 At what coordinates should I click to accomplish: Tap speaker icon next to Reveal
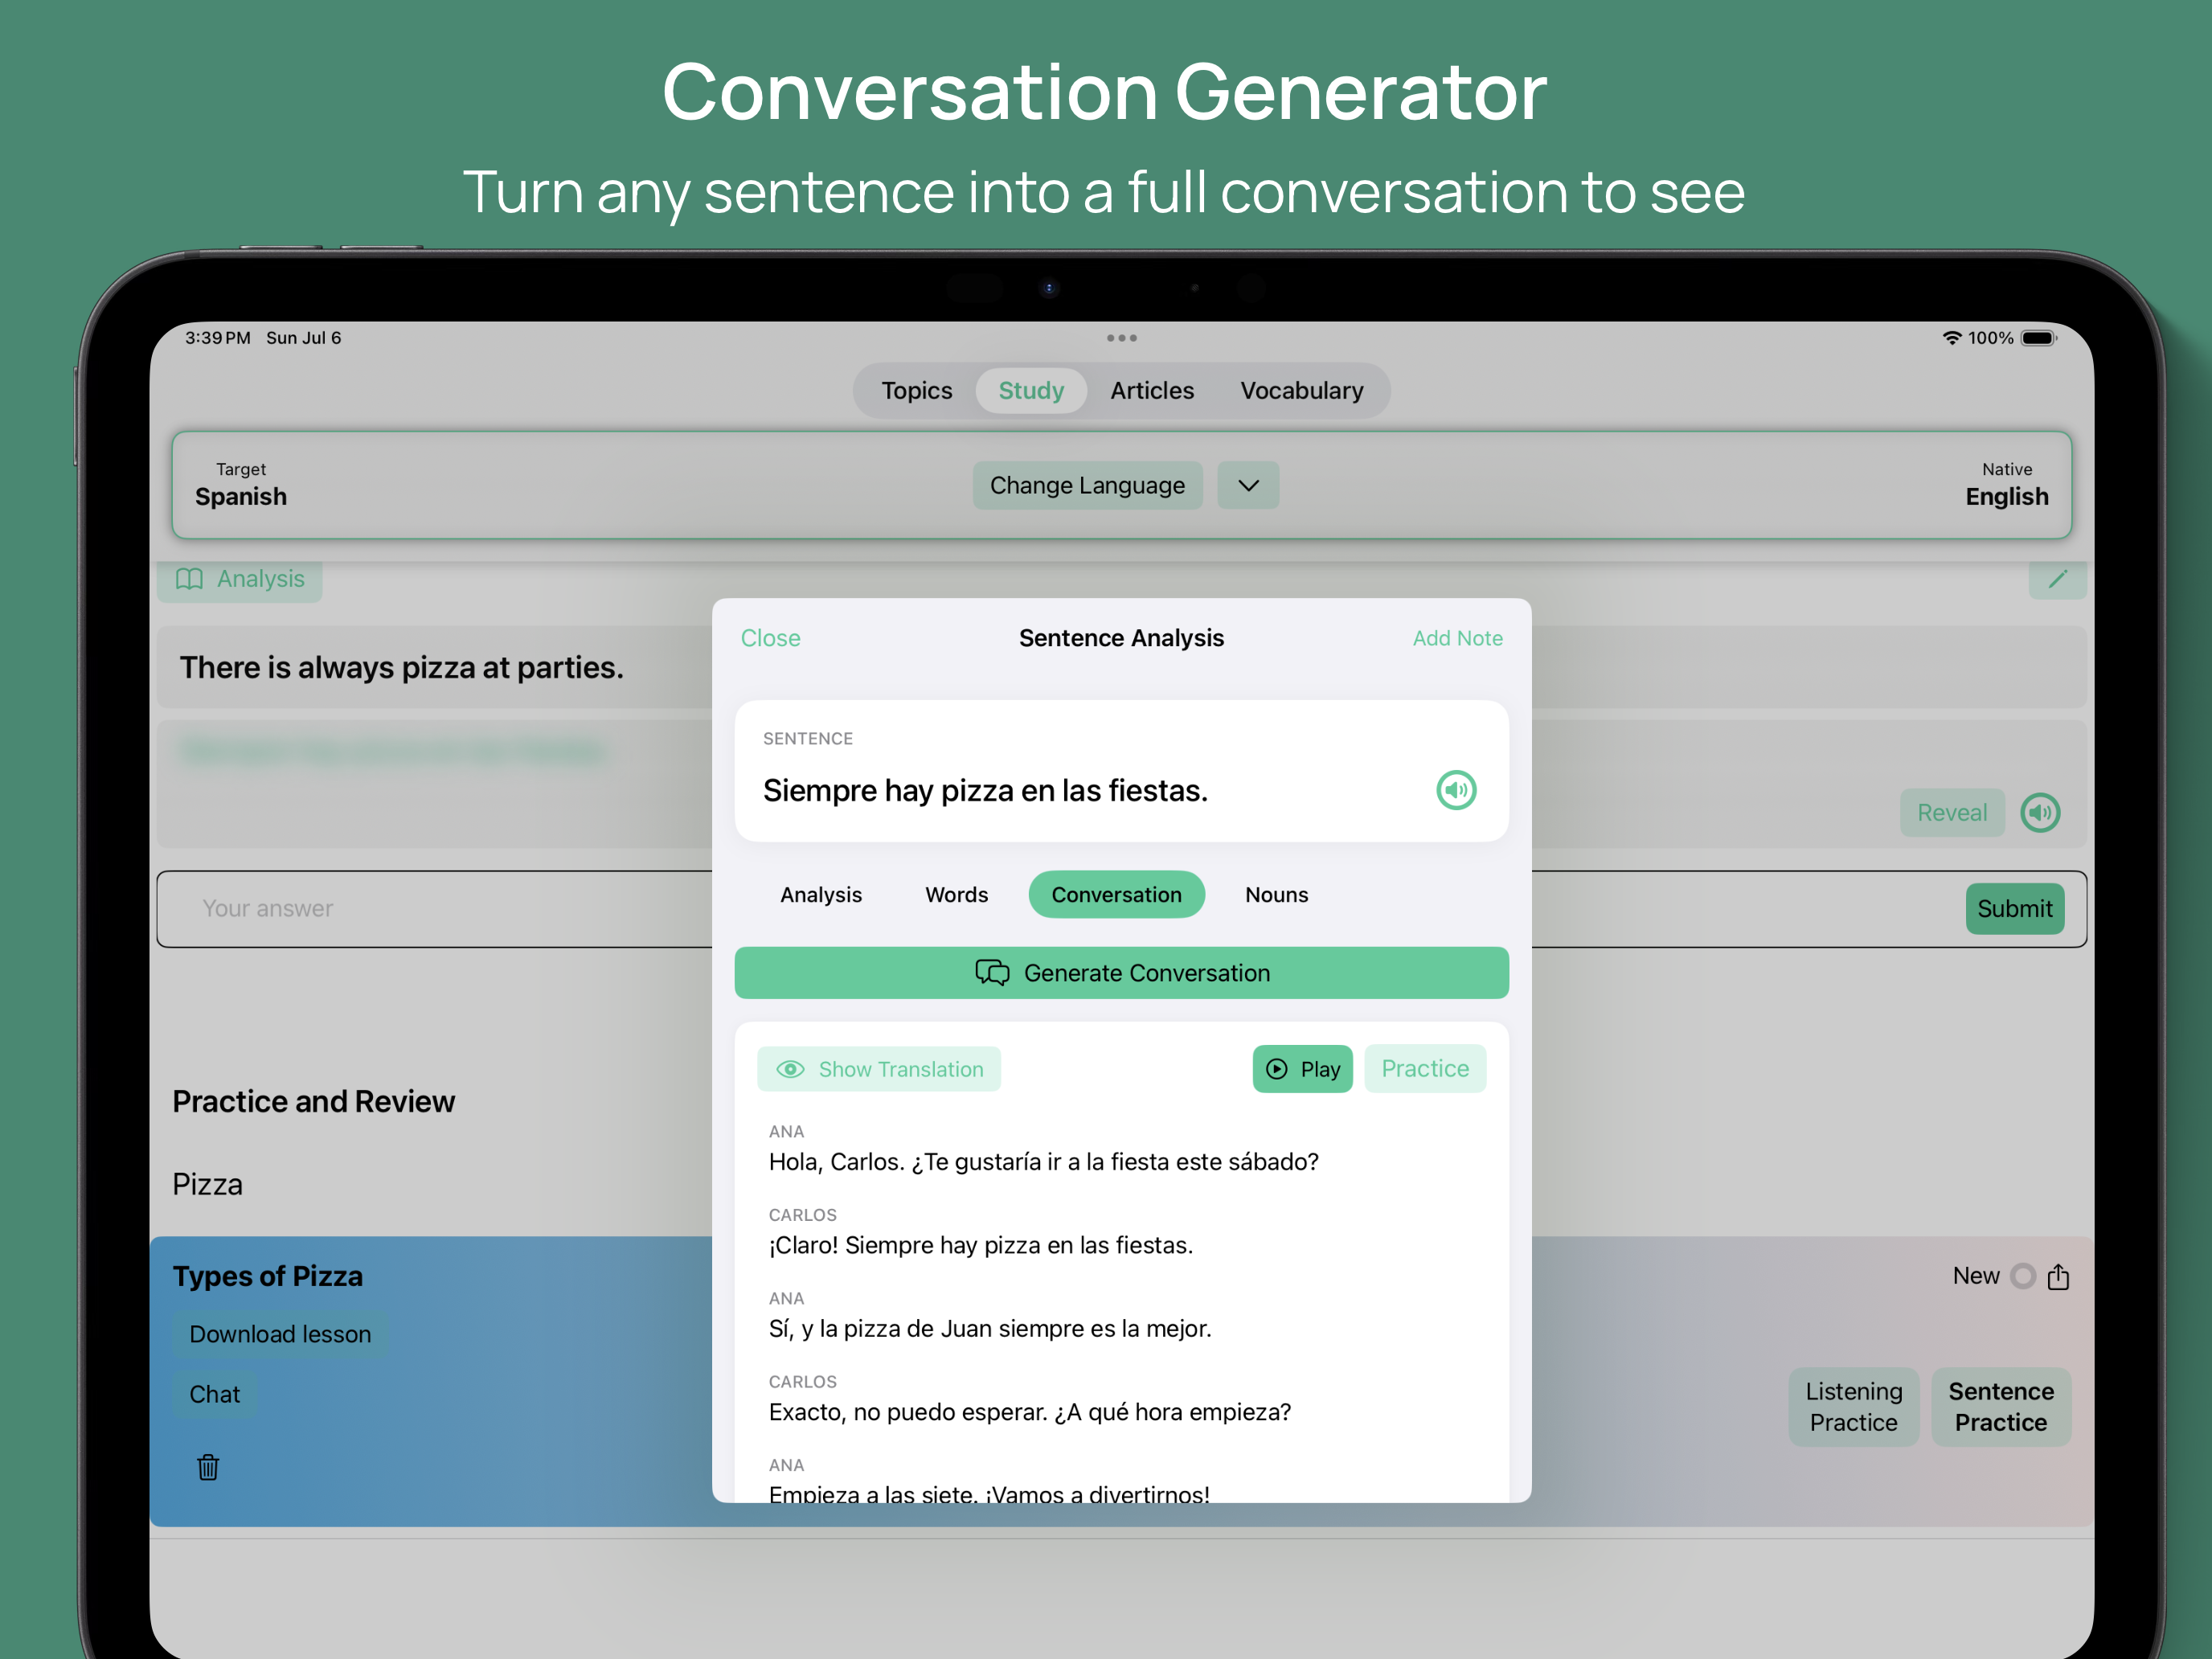2040,812
